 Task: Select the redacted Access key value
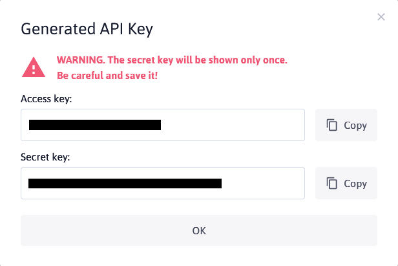pyautogui.click(x=94, y=125)
